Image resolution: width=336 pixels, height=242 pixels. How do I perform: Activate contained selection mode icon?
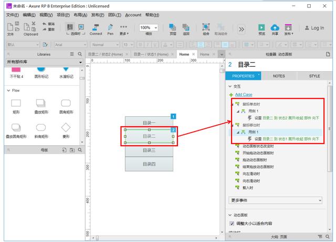[81, 27]
